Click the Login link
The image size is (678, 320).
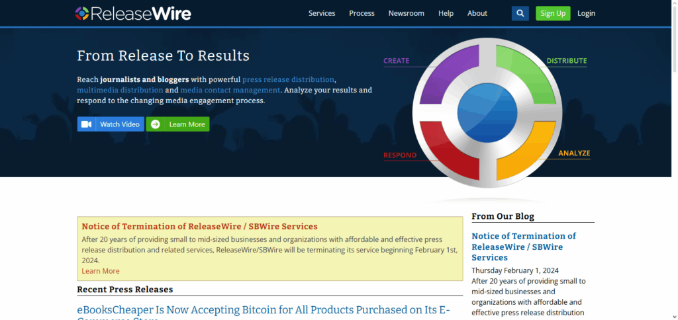(x=587, y=13)
